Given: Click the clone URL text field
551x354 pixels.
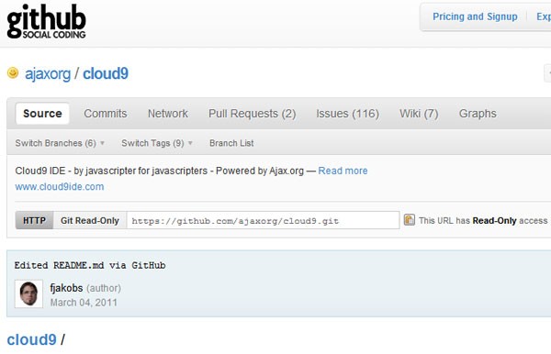Looking at the screenshot, I should 263,220.
